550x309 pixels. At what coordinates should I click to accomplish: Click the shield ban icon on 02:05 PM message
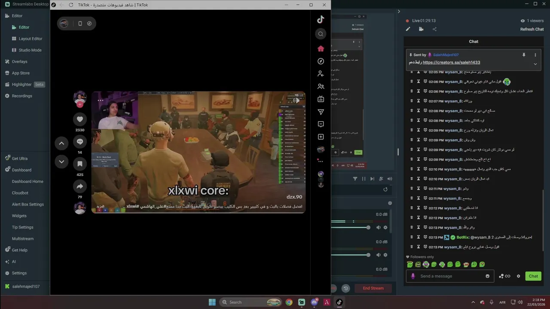pos(425,72)
